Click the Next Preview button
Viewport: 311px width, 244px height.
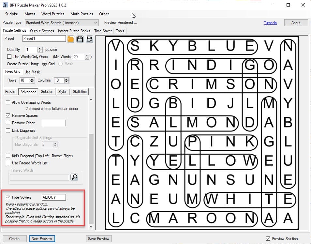[42, 238]
